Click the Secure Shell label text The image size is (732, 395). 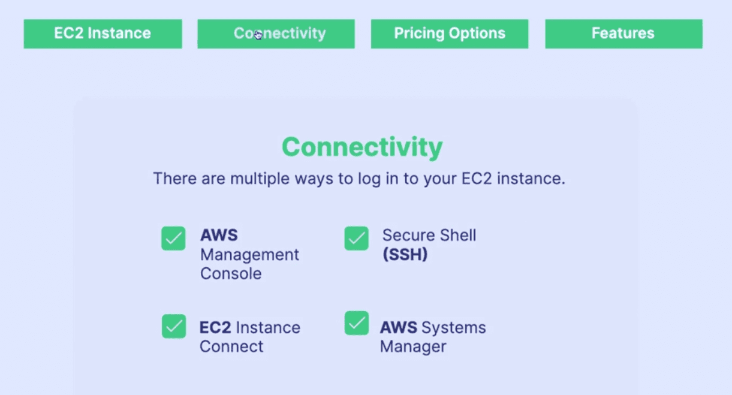(429, 236)
